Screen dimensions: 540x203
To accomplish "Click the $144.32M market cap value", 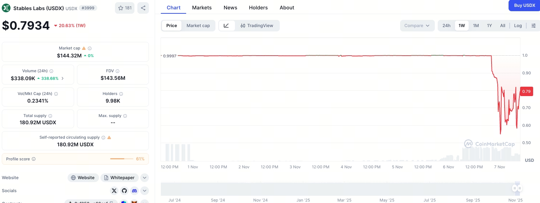I will (69, 56).
